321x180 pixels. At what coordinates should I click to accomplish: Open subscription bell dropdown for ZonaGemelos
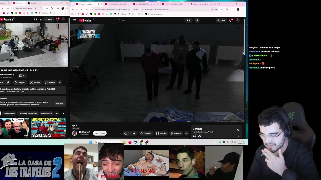[x=22, y=76]
